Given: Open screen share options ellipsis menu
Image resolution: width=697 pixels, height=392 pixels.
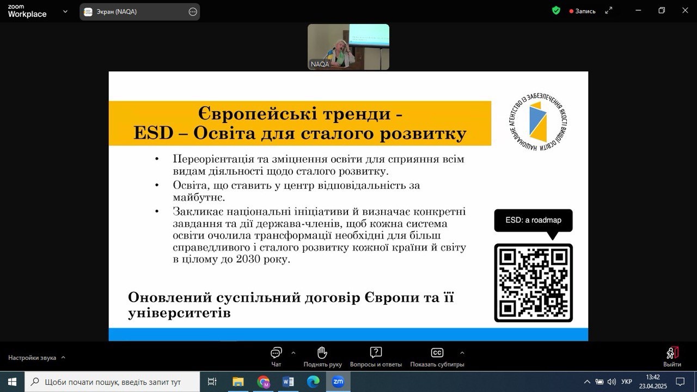Looking at the screenshot, I should pyautogui.click(x=193, y=11).
